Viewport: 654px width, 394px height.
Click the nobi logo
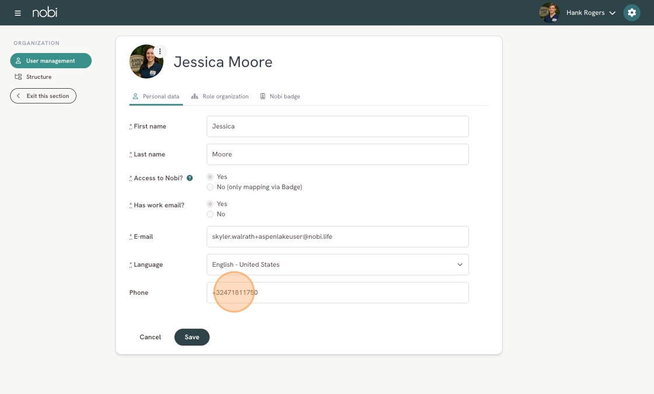(45, 12)
